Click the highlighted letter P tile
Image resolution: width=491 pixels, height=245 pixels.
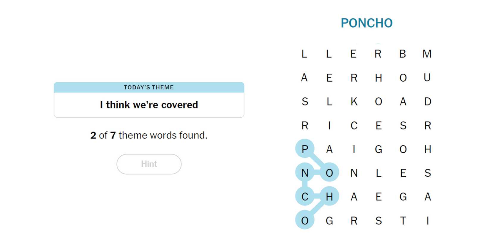(305, 149)
